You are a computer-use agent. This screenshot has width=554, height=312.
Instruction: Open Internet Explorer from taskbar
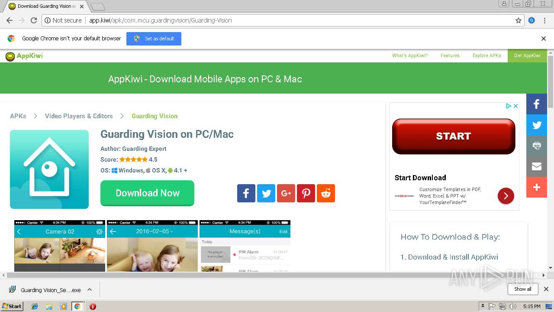pos(35,306)
